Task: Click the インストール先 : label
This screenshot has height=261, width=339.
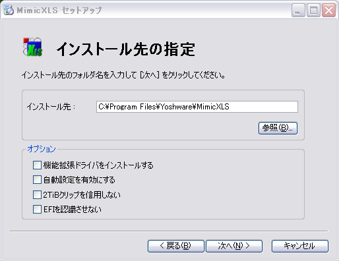Action: pos(51,107)
